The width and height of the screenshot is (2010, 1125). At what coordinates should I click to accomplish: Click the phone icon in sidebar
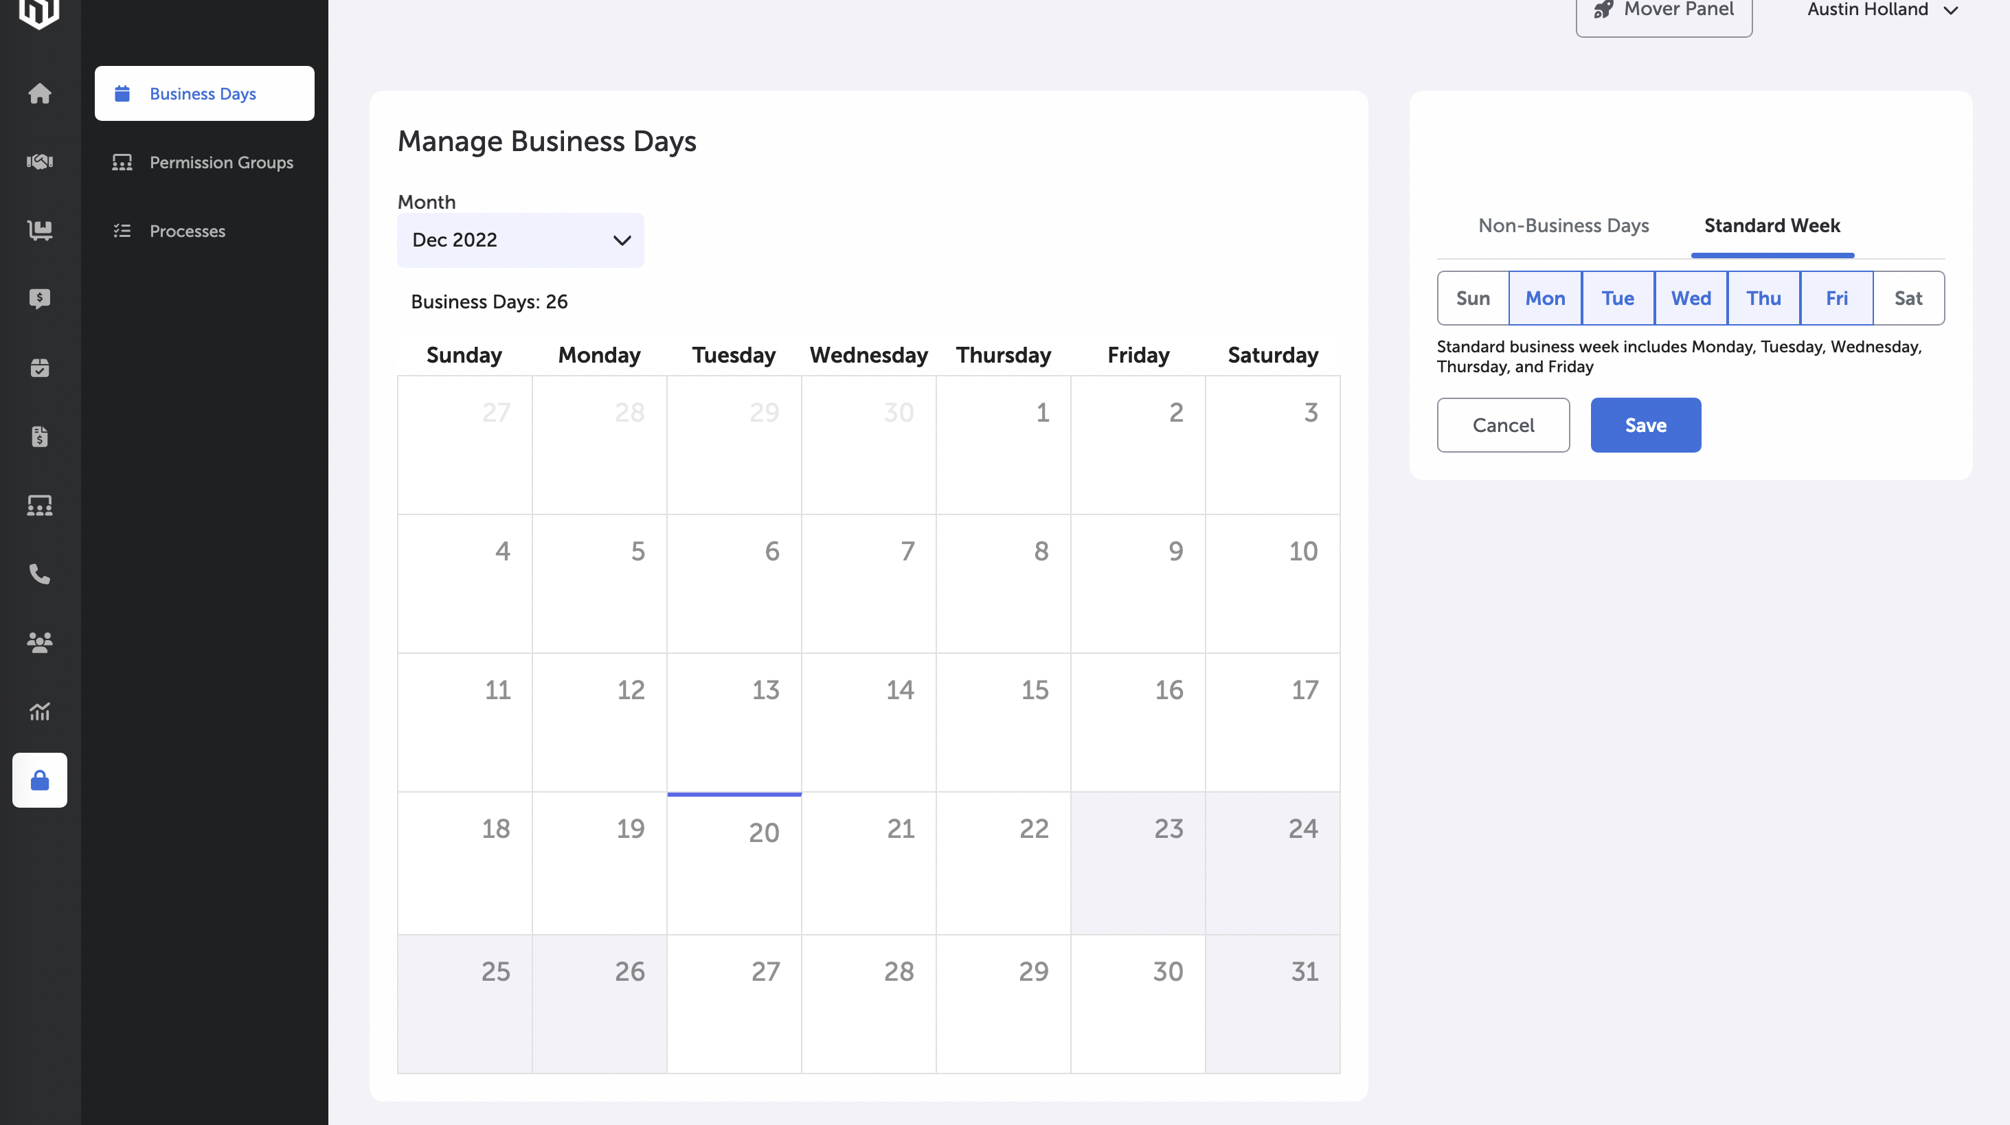click(40, 574)
